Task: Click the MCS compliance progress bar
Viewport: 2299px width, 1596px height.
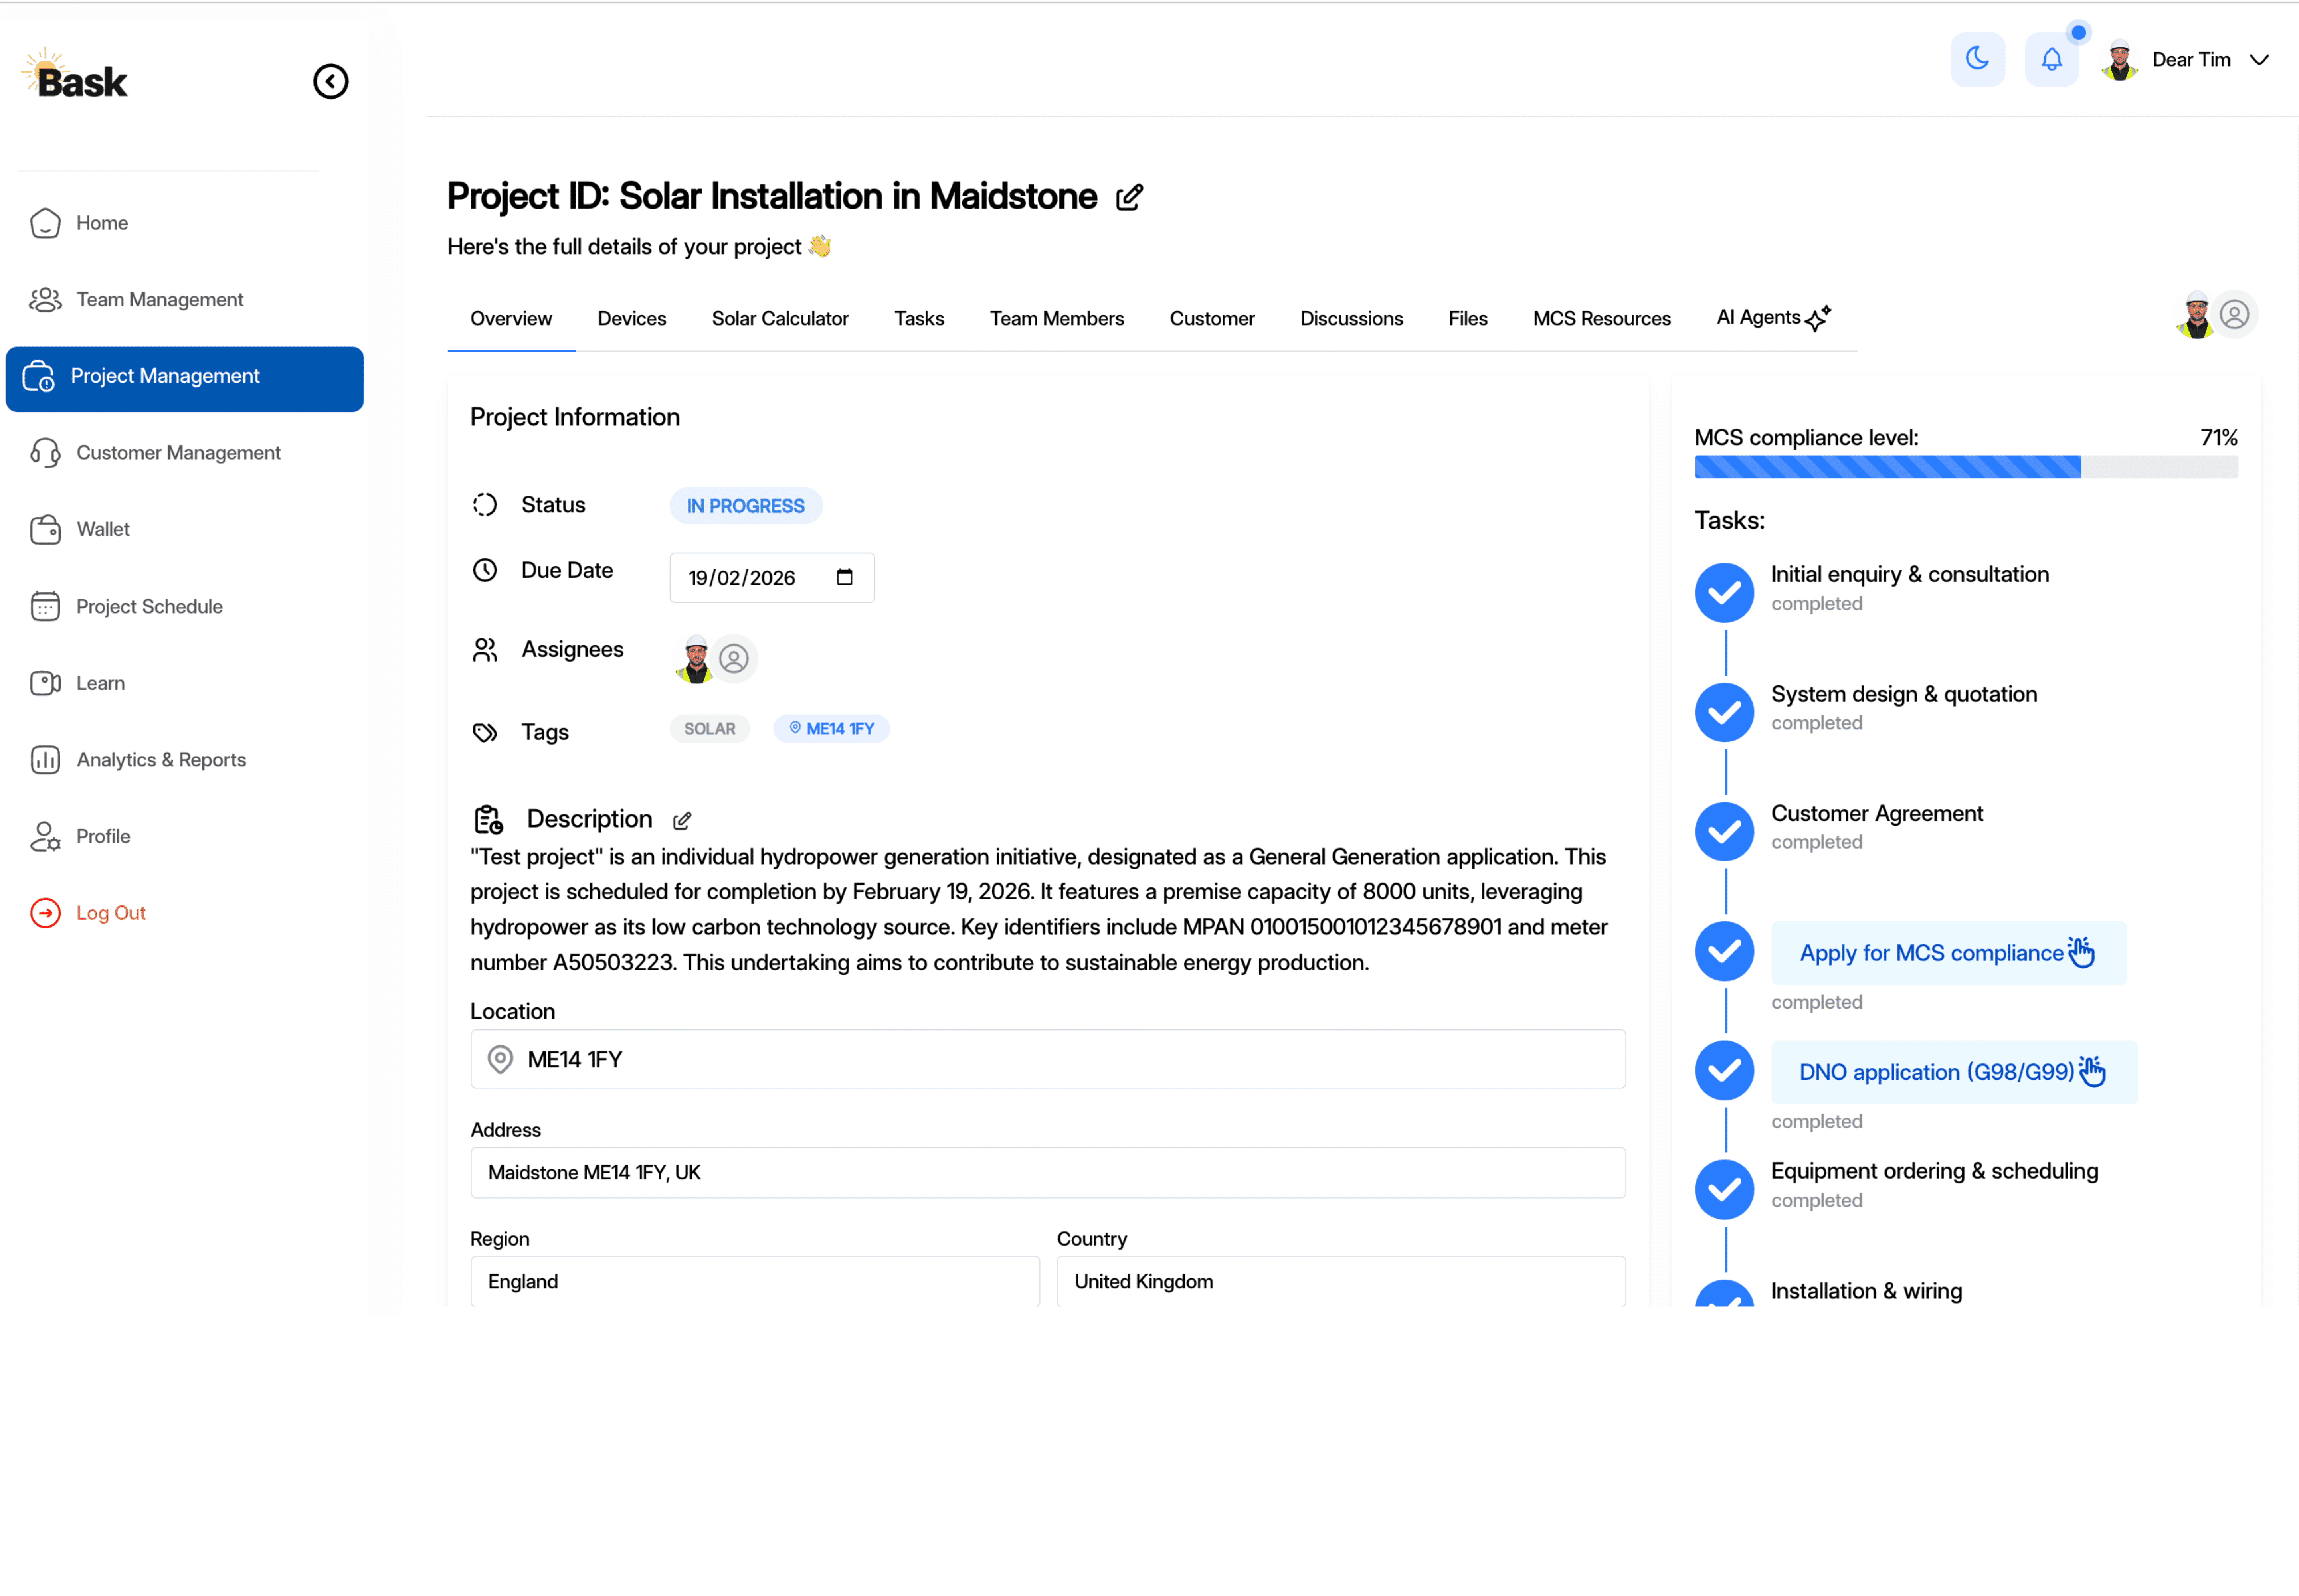Action: tap(1966, 467)
